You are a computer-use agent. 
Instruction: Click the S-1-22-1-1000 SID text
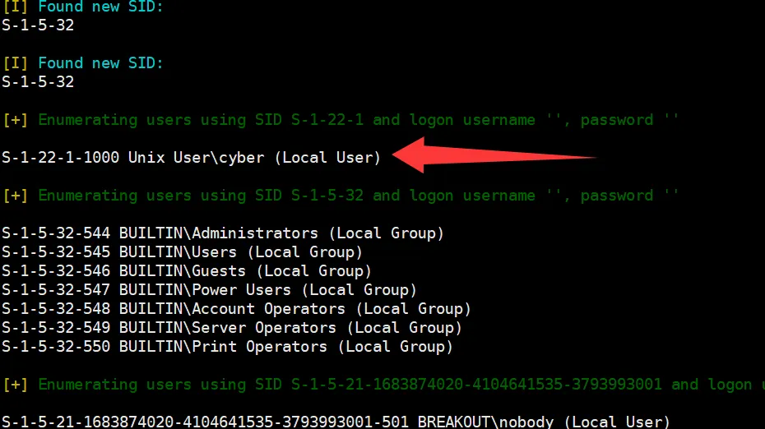point(61,158)
